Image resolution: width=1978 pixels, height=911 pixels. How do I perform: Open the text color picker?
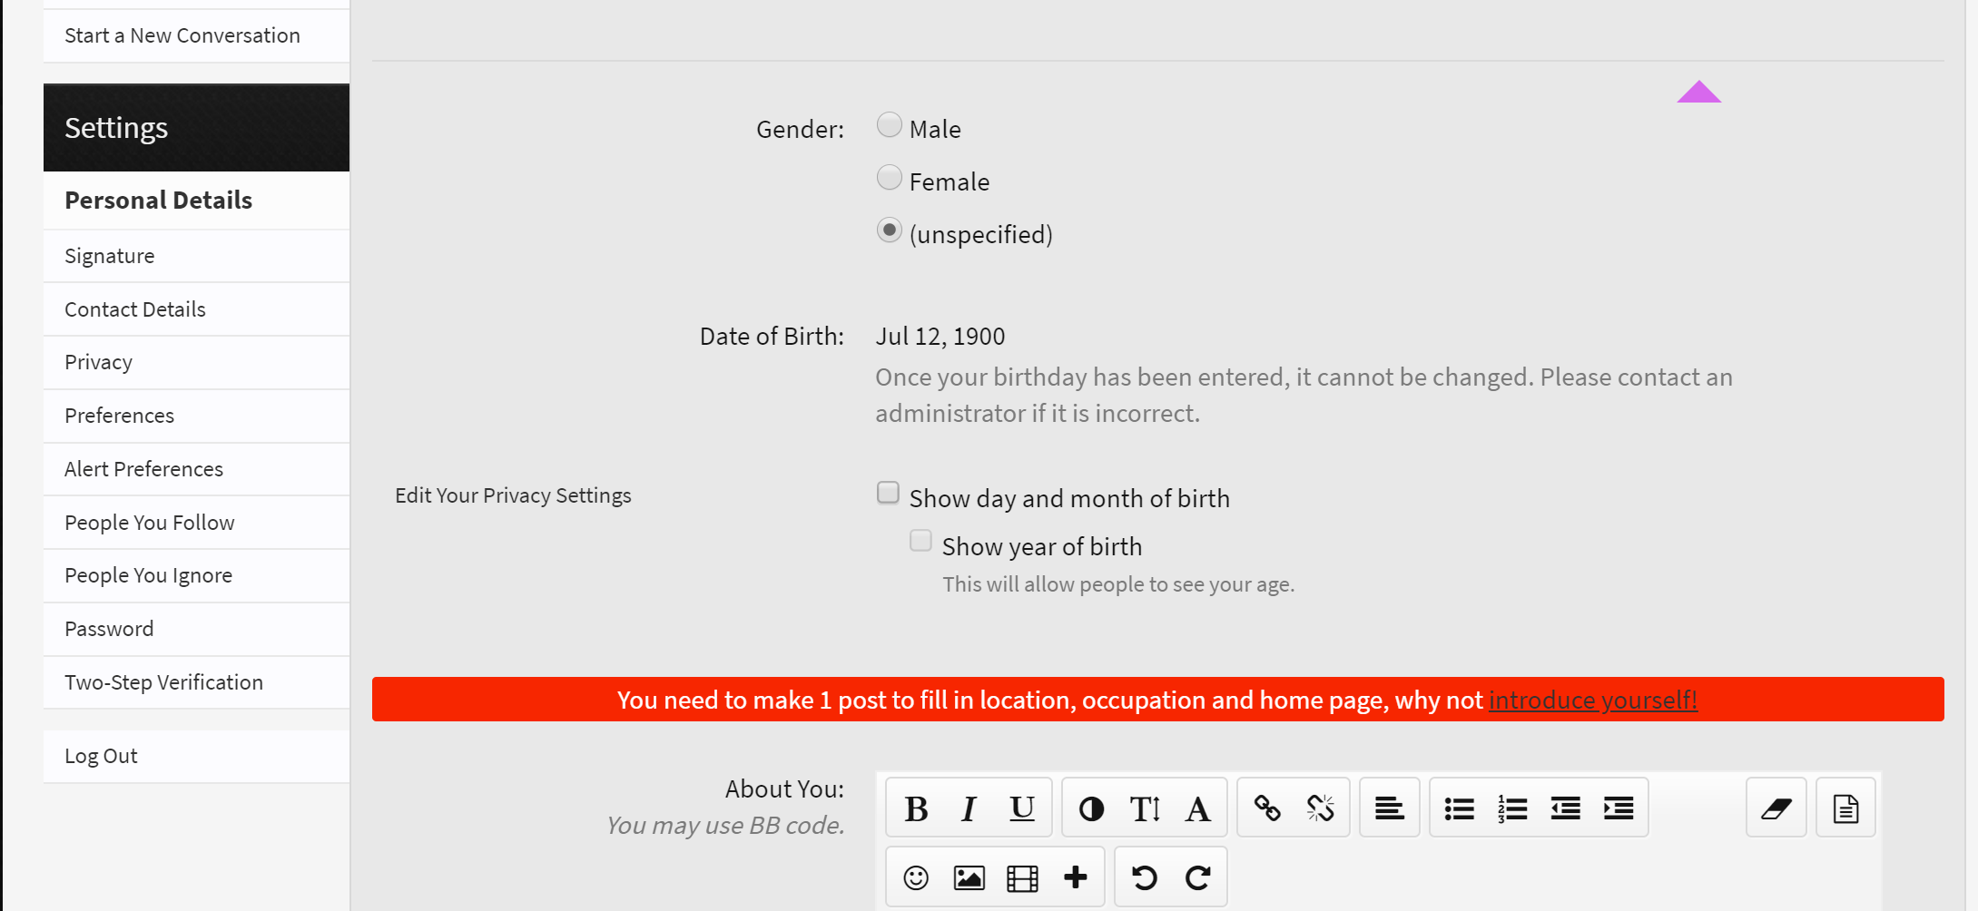coord(1091,808)
